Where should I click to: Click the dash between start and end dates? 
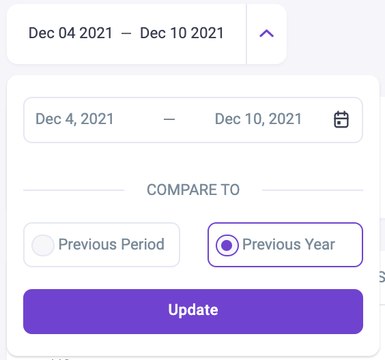click(x=169, y=119)
